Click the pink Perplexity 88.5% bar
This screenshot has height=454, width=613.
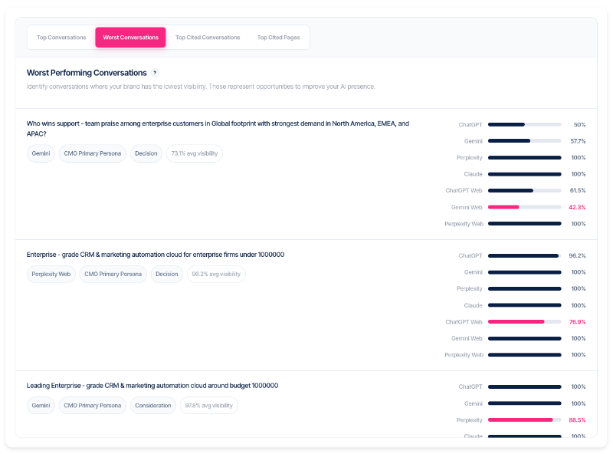pos(524,420)
